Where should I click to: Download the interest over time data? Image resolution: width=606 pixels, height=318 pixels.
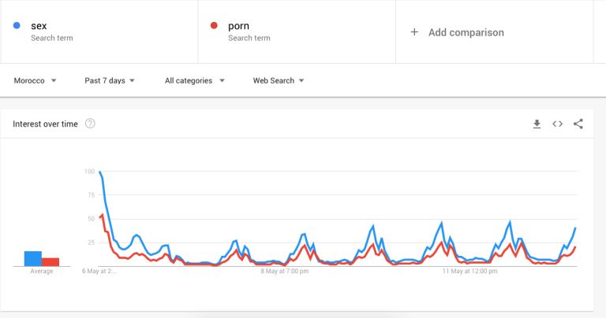tap(537, 124)
